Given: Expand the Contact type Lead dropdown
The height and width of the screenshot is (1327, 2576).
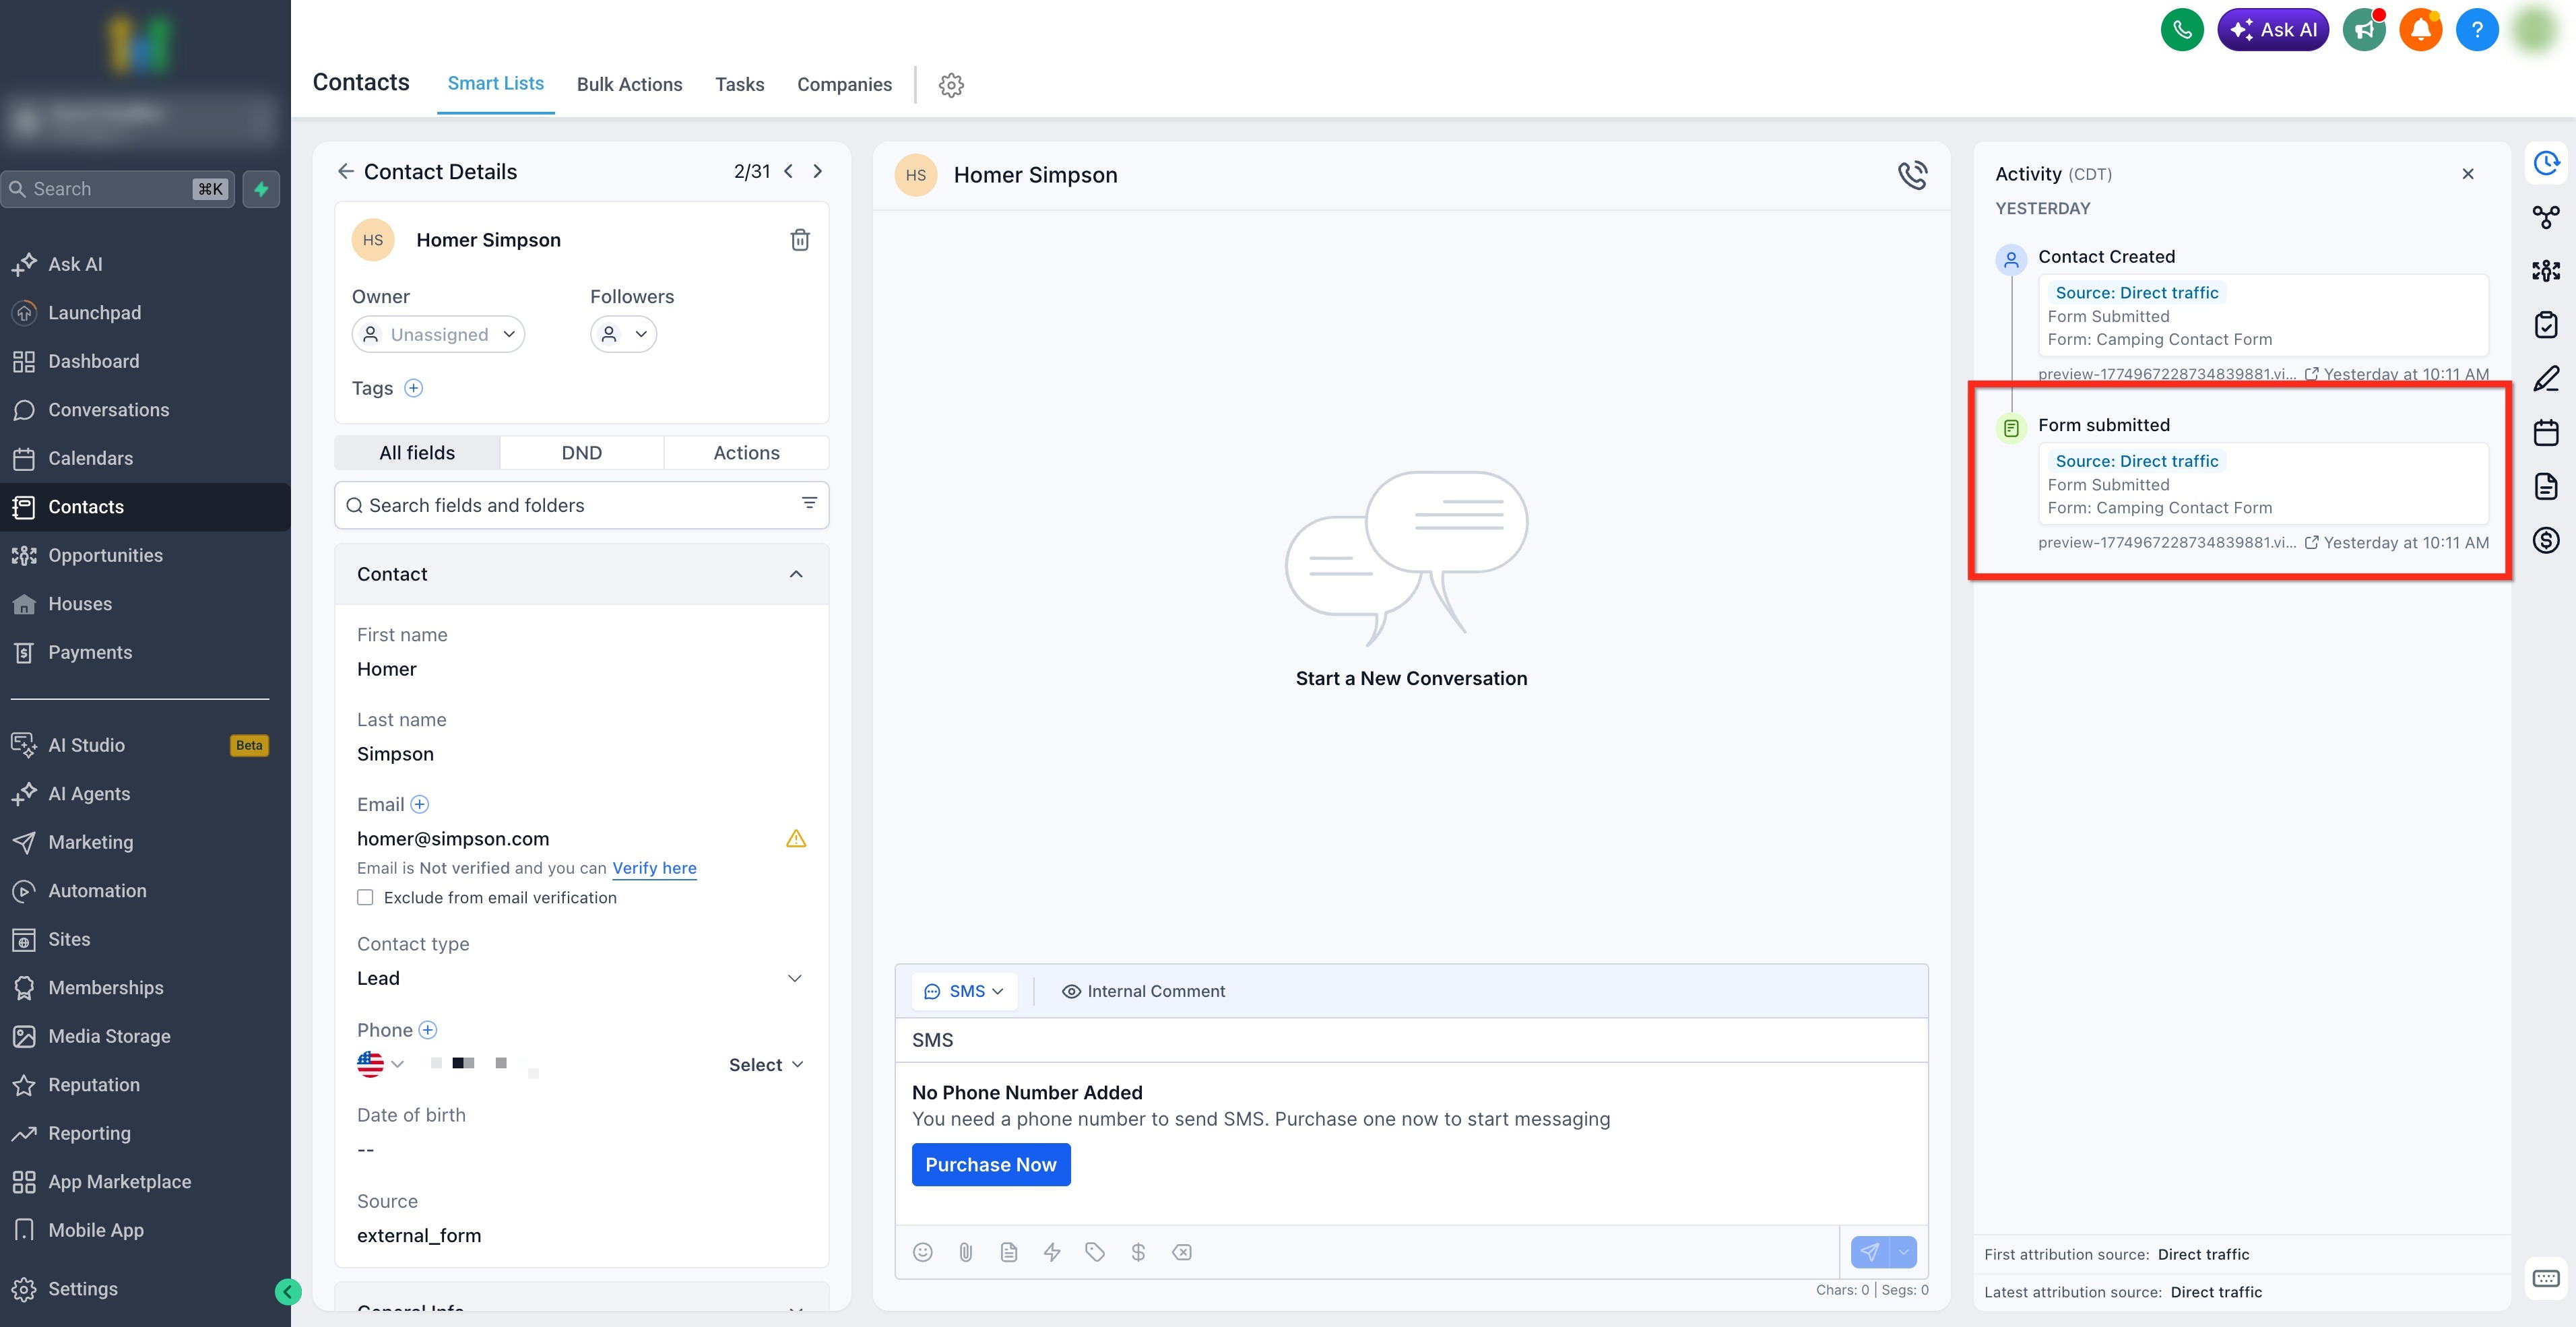Looking at the screenshot, I should coord(579,978).
